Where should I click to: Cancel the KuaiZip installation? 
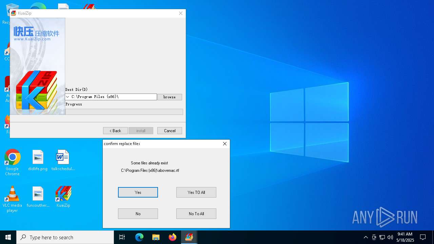point(170,130)
